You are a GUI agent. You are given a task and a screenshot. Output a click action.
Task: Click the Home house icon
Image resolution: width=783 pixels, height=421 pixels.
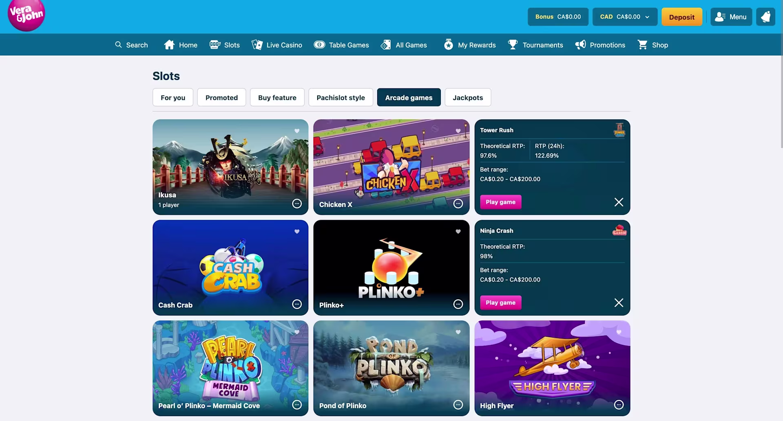[169, 45]
